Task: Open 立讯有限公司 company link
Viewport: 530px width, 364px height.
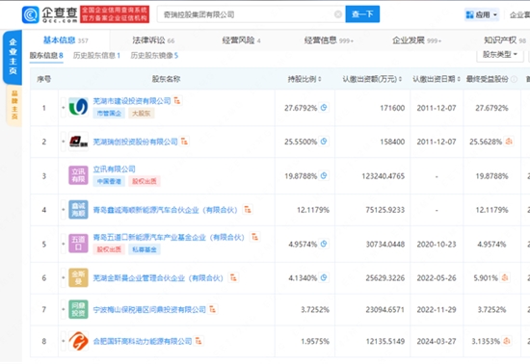Action: [x=115, y=169]
